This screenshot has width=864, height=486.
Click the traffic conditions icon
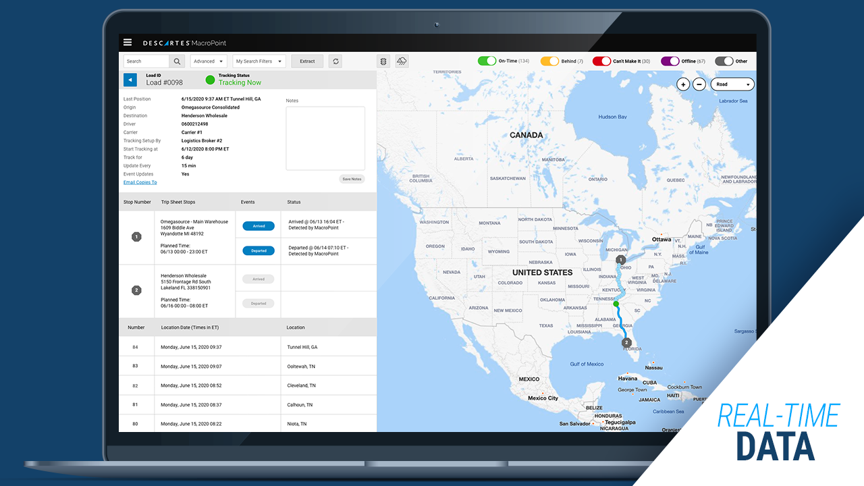[383, 61]
